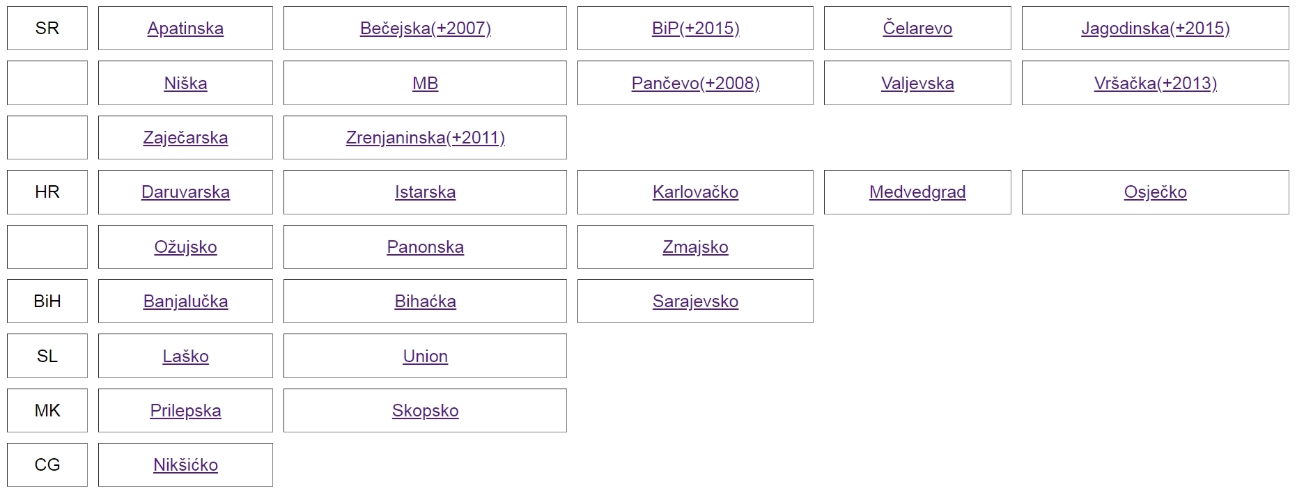Click the Laško link
Image resolution: width=1297 pixels, height=493 pixels.
click(185, 357)
